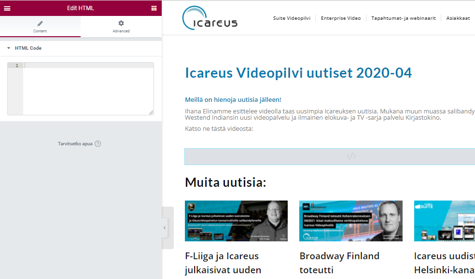Collapse the Elementor side panel
Viewport: 475px width, 279px height.
tap(165, 228)
